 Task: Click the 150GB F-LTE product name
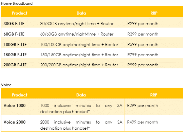(15, 55)
